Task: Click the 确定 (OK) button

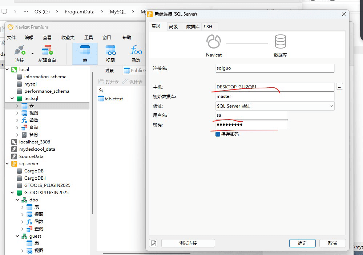Action: pos(302,243)
